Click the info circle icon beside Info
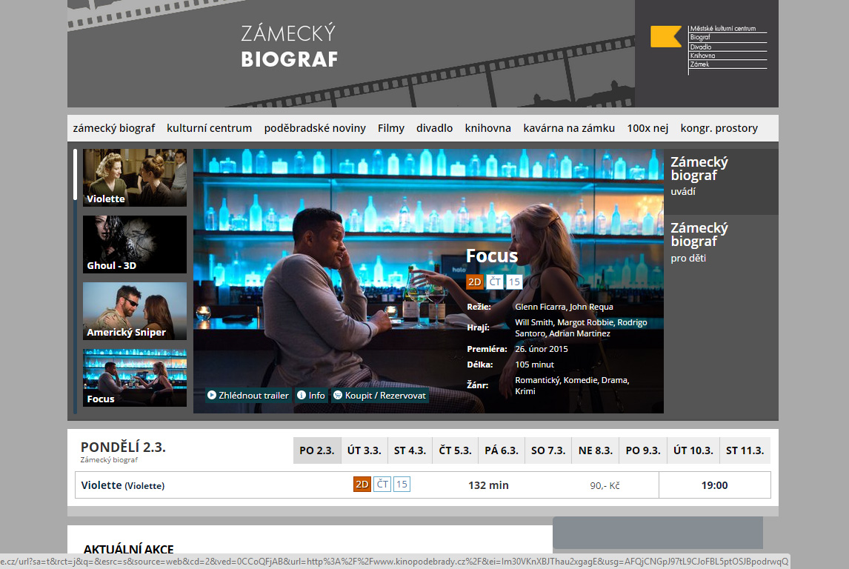The image size is (849, 569). [x=302, y=395]
